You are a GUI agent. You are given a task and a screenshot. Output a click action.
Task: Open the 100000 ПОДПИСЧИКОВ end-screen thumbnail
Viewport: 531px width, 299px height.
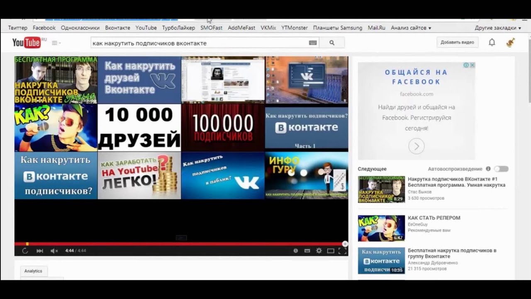[223, 127]
